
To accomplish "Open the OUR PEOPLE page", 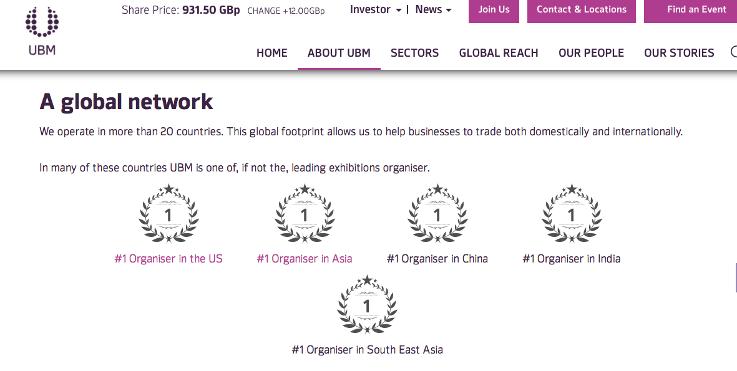I will [591, 53].
